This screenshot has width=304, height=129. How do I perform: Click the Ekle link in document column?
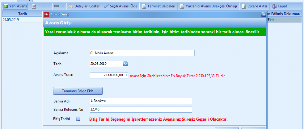[x=271, y=20]
